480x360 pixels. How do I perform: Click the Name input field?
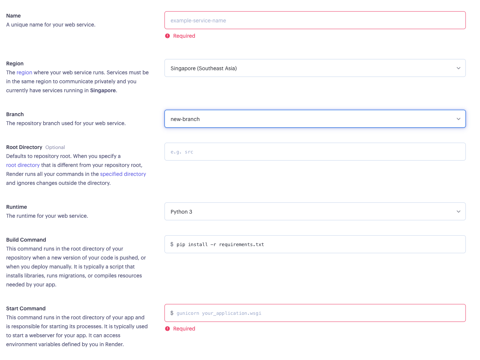coord(315,20)
